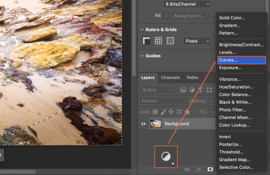Click the shape layer filter icon
Image resolution: width=270 pixels, height=175 pixels.
click(209, 90)
